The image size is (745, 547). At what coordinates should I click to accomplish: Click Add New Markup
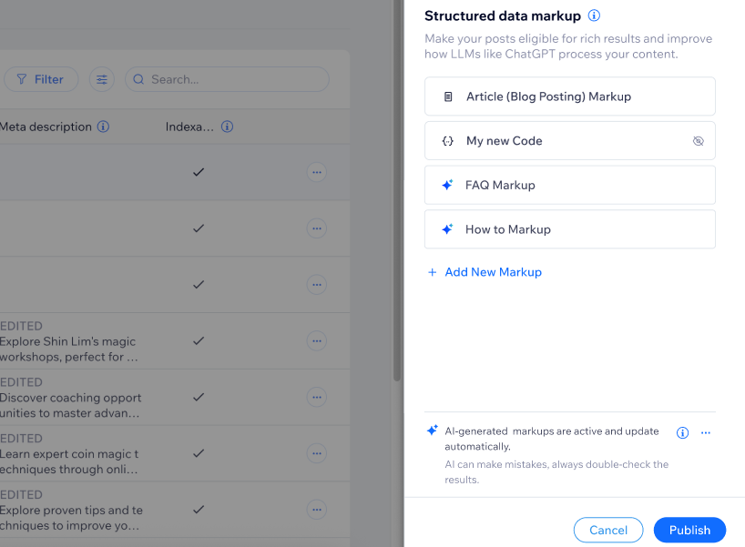click(485, 271)
